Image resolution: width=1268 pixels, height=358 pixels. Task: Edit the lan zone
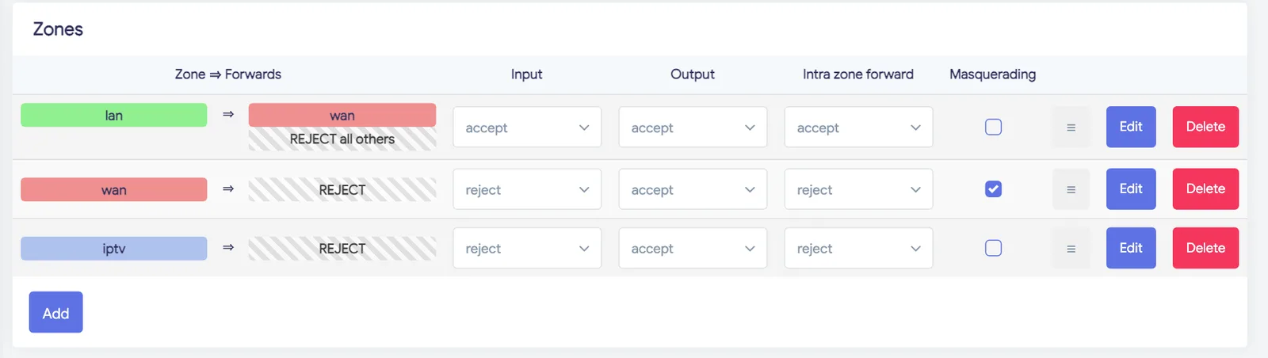pos(1131,127)
